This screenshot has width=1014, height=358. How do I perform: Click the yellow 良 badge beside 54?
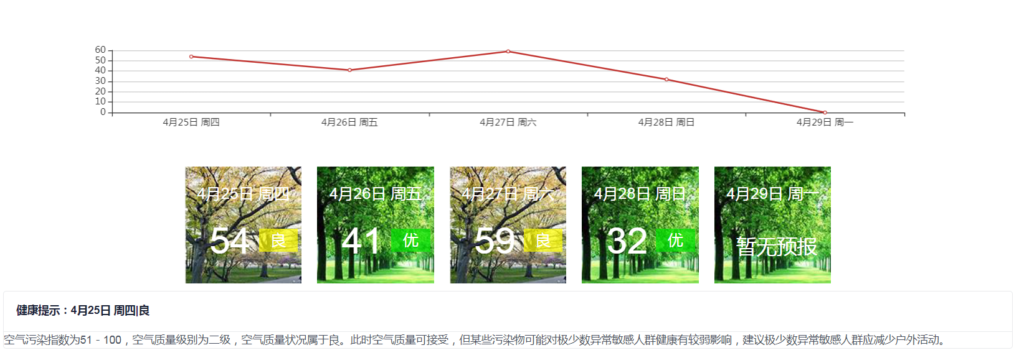click(x=278, y=241)
